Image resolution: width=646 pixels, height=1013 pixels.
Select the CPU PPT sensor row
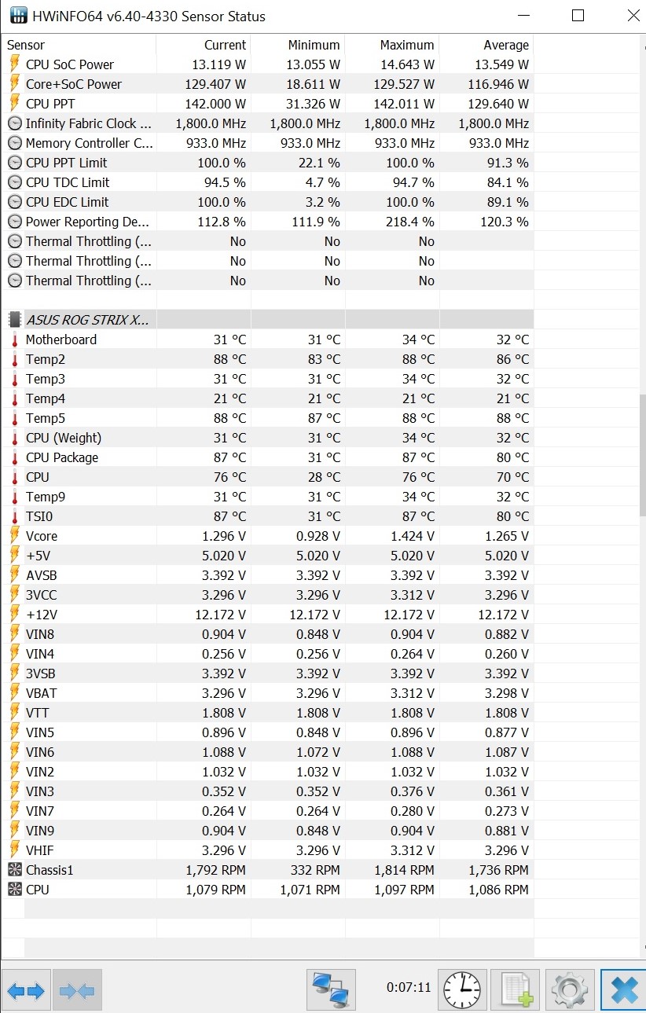coord(267,104)
